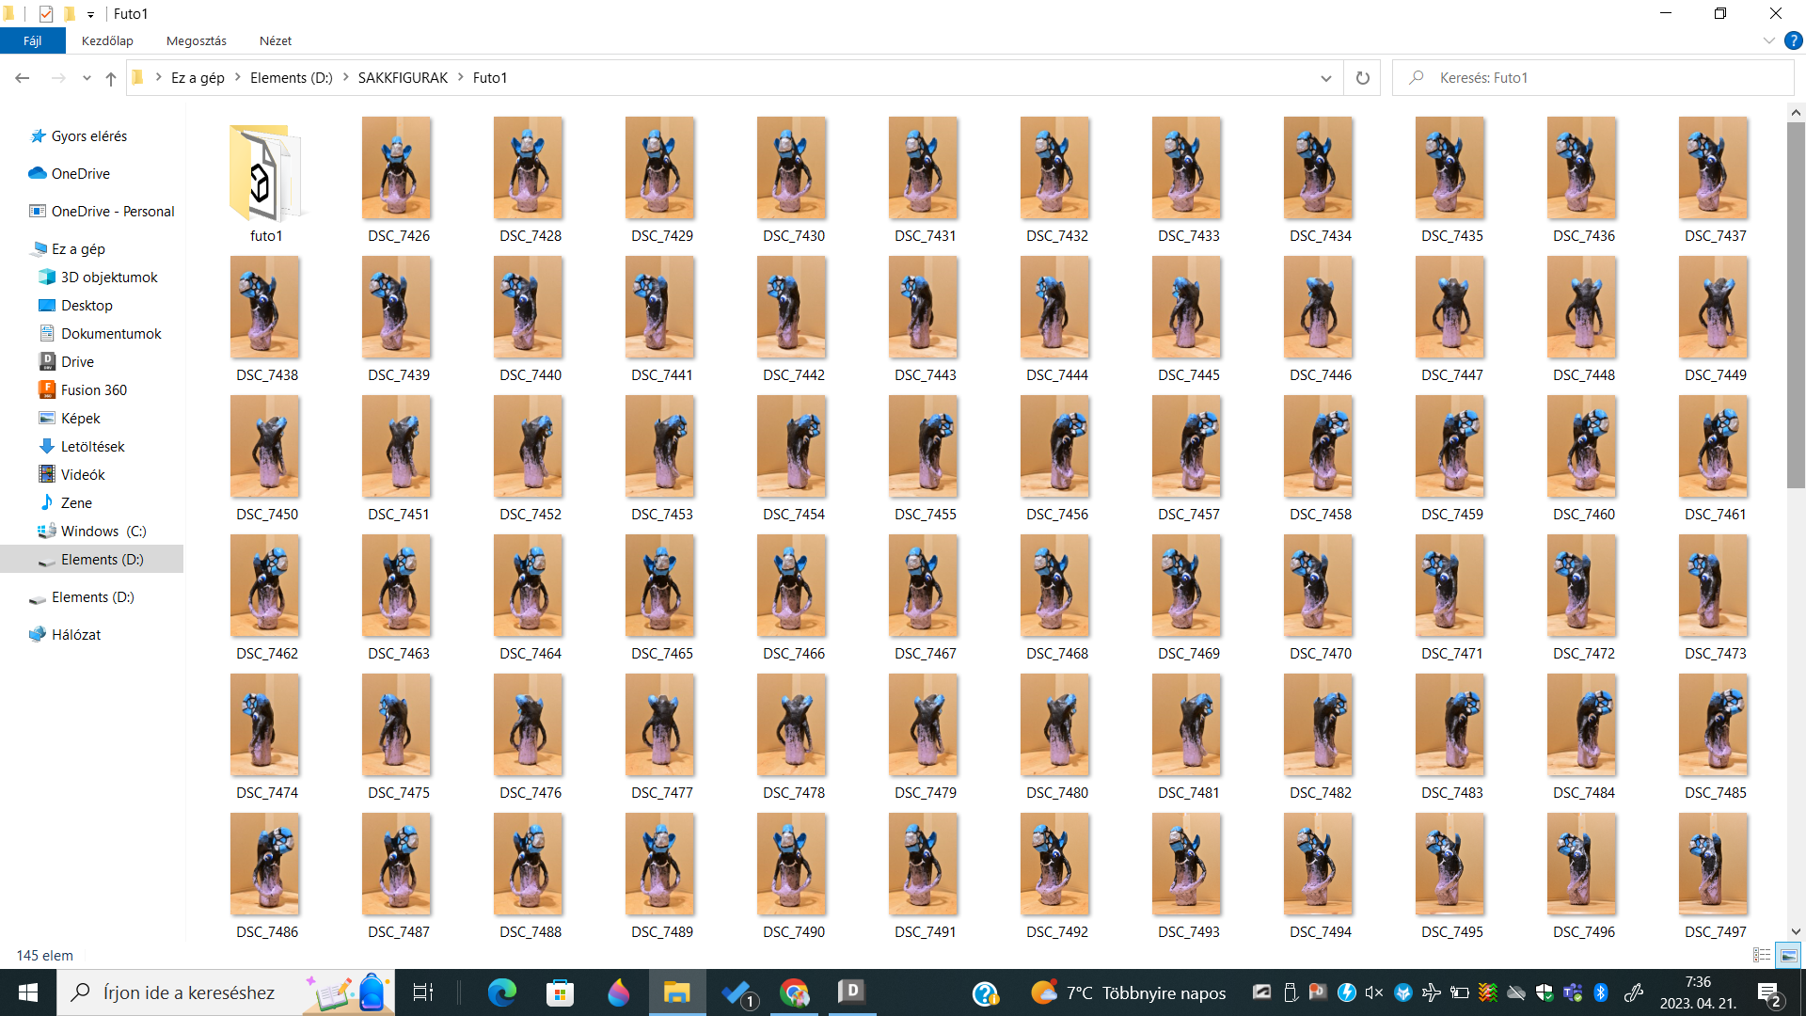
Task: Open the recent locations dropdown
Action: (x=87, y=78)
